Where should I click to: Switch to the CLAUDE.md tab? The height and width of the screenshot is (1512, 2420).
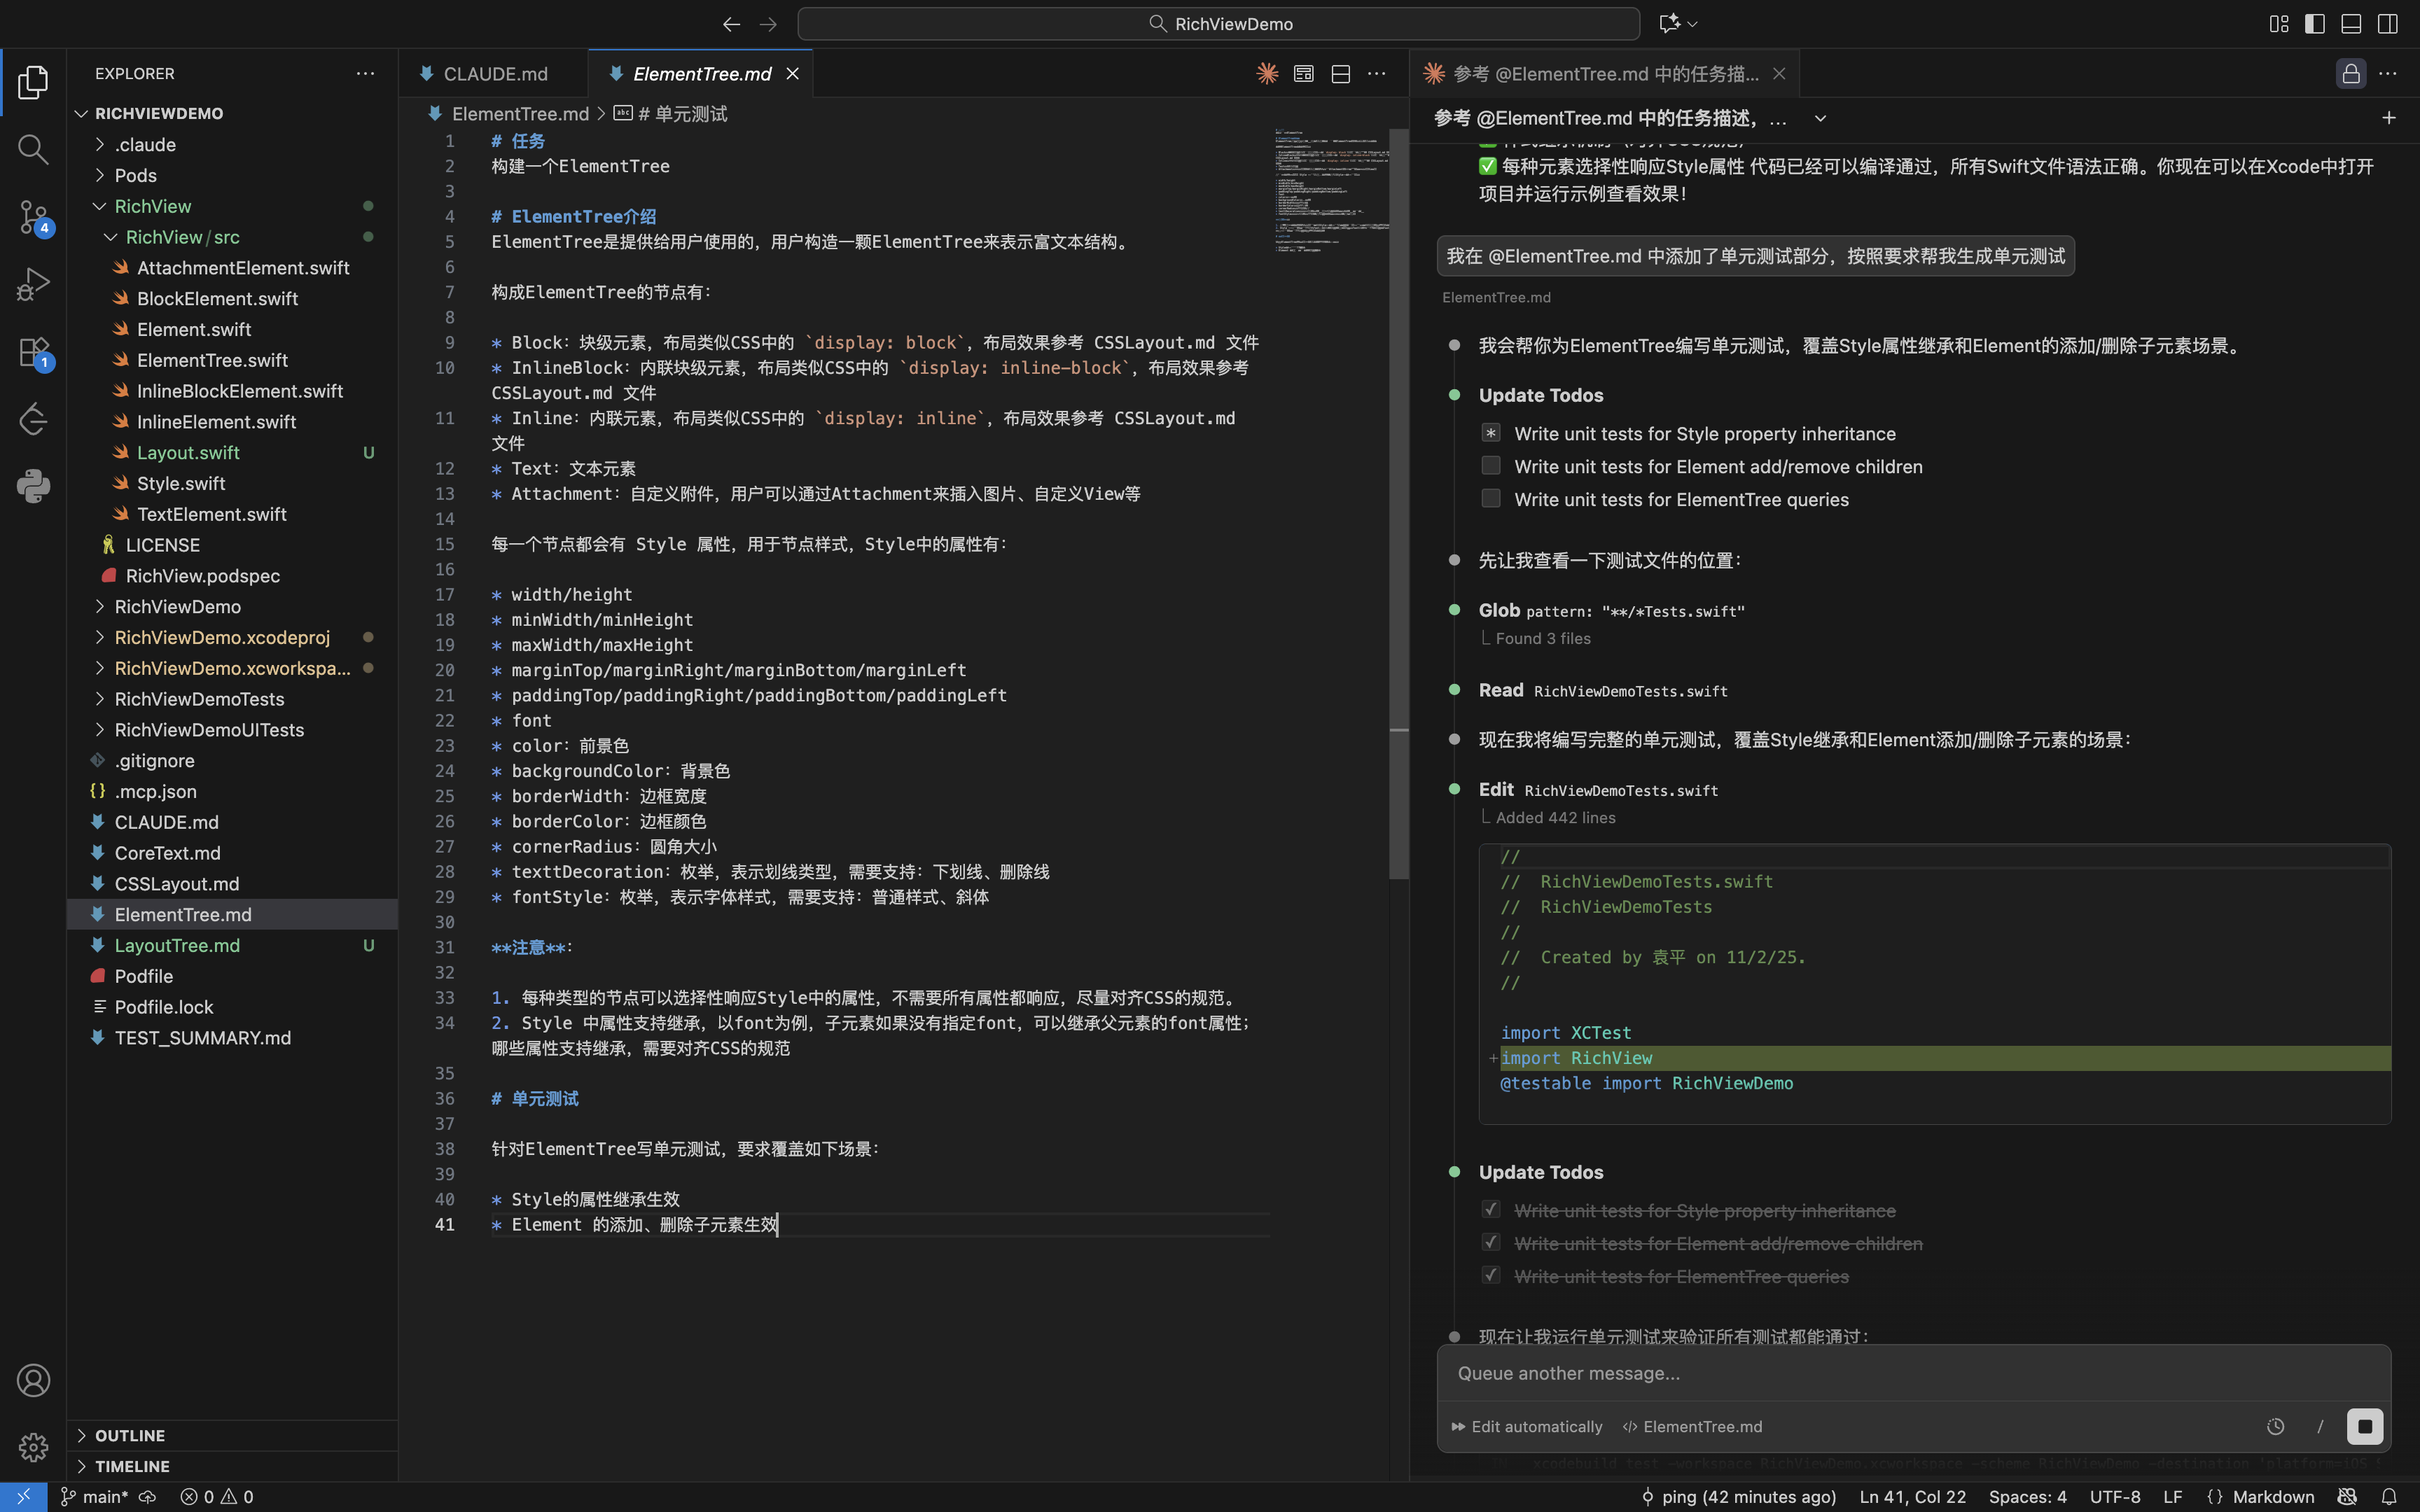(494, 74)
